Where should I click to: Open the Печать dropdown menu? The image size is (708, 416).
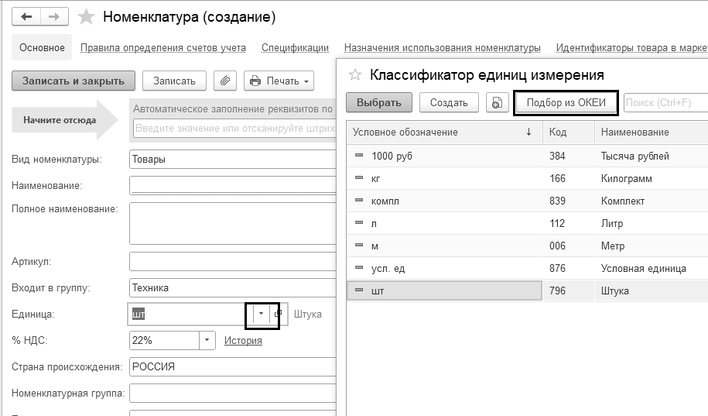click(x=279, y=81)
